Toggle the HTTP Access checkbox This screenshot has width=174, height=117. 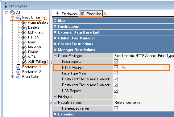click(x=116, y=67)
